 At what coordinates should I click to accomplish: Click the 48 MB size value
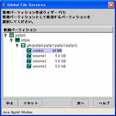57,50
